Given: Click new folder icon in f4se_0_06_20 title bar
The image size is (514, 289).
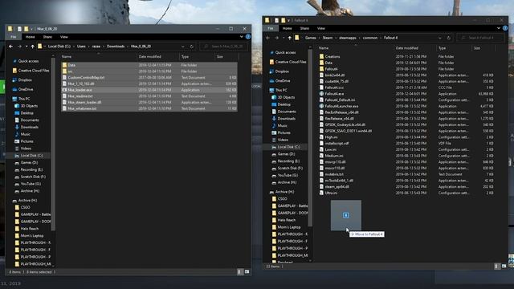Looking at the screenshot, I should click(x=27, y=29).
